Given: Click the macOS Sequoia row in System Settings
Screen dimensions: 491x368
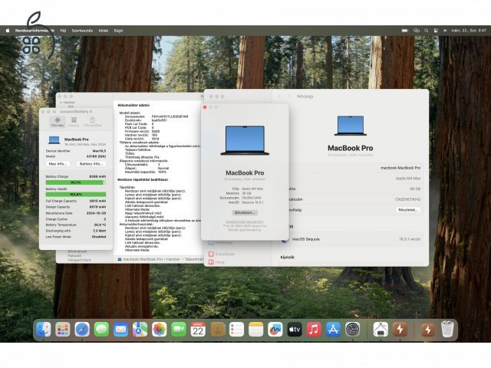Looking at the screenshot, I should 351,239.
